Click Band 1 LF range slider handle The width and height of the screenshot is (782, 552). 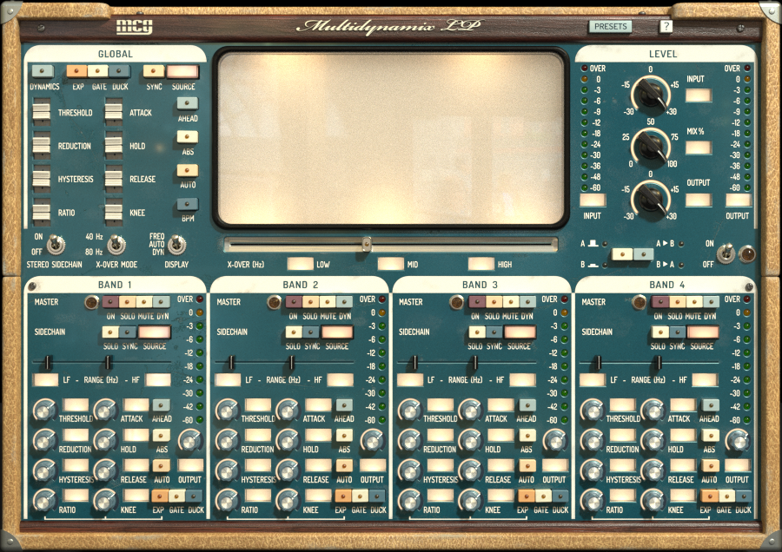[x=48, y=362]
